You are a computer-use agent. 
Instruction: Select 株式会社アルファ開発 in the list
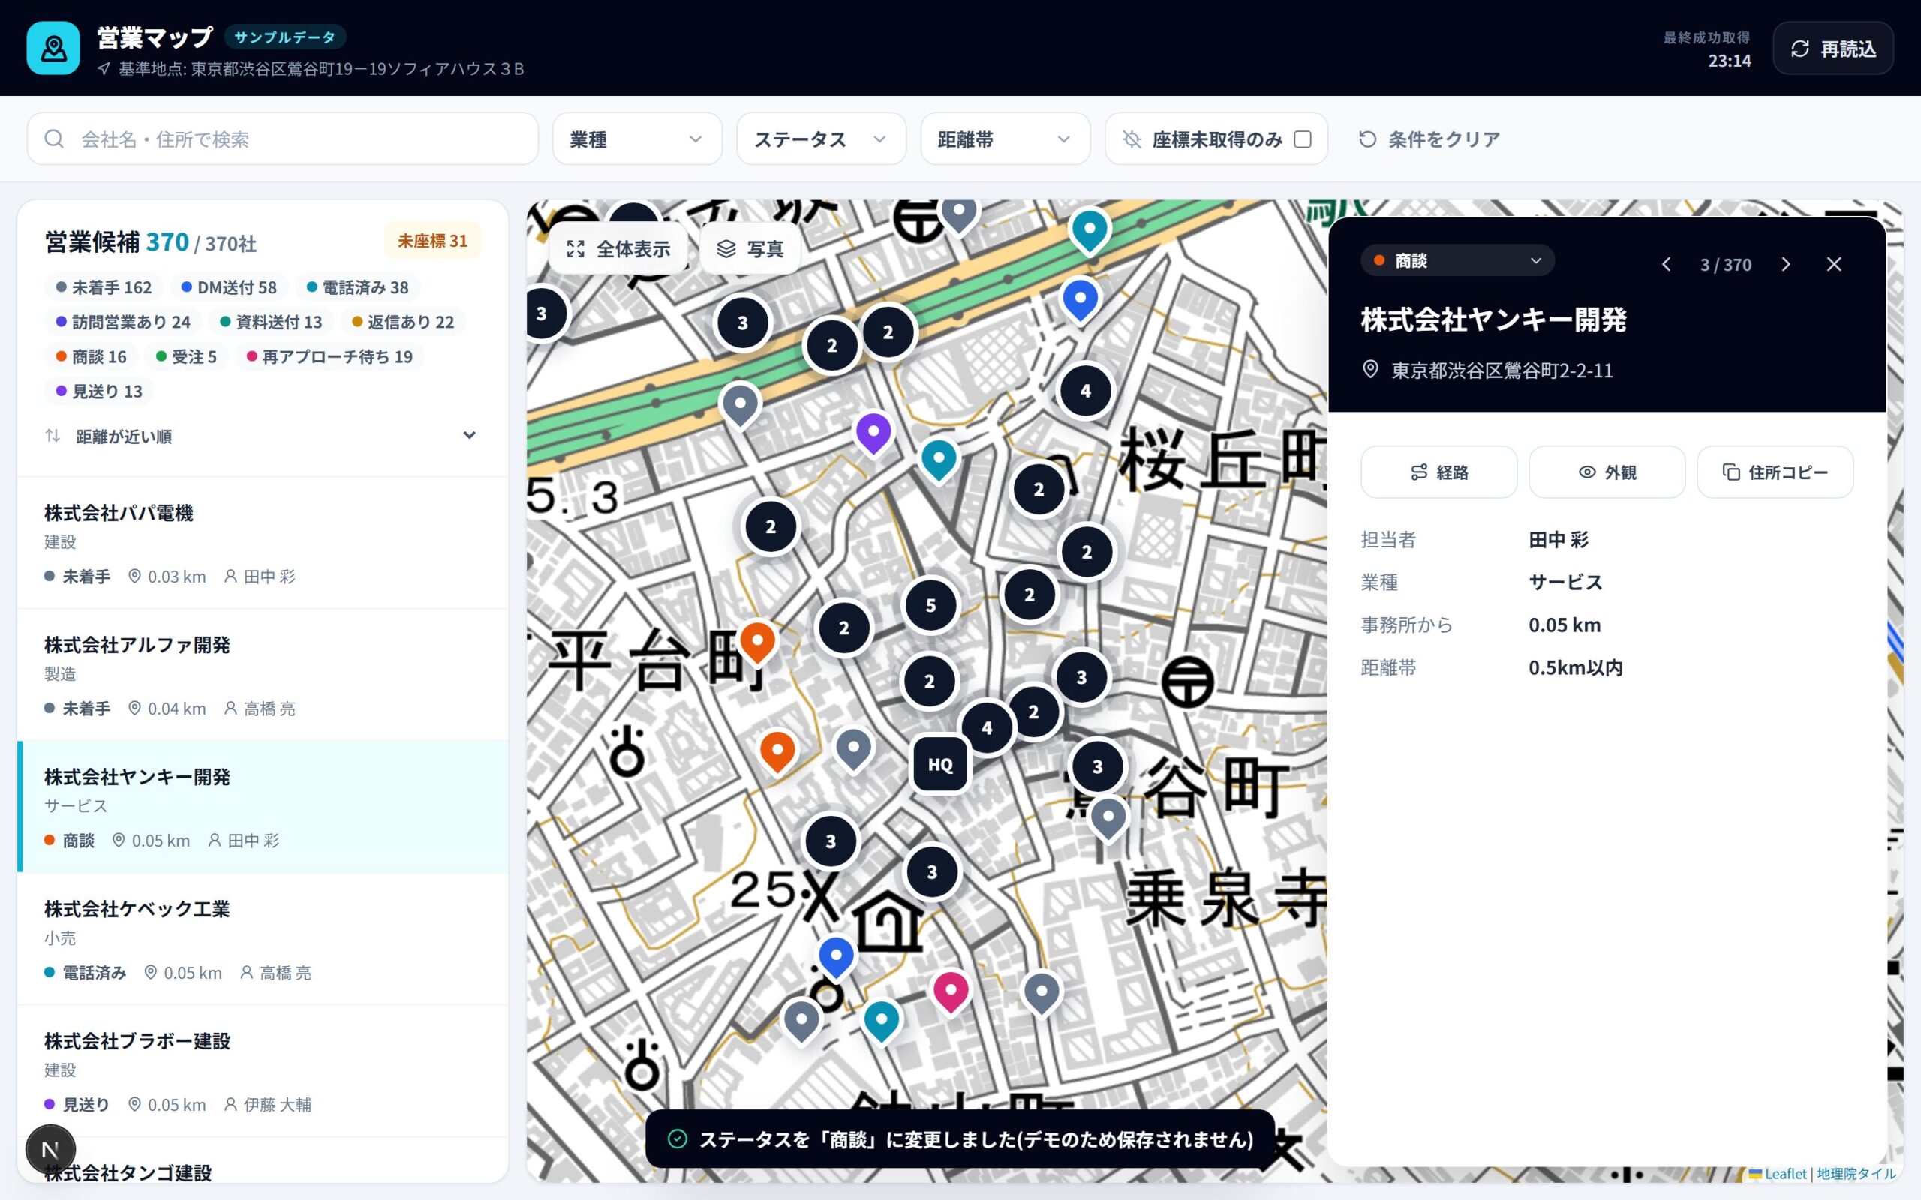[x=263, y=676]
